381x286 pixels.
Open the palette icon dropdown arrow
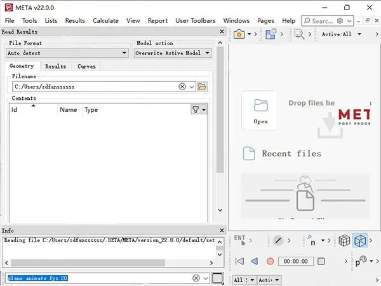371,261
